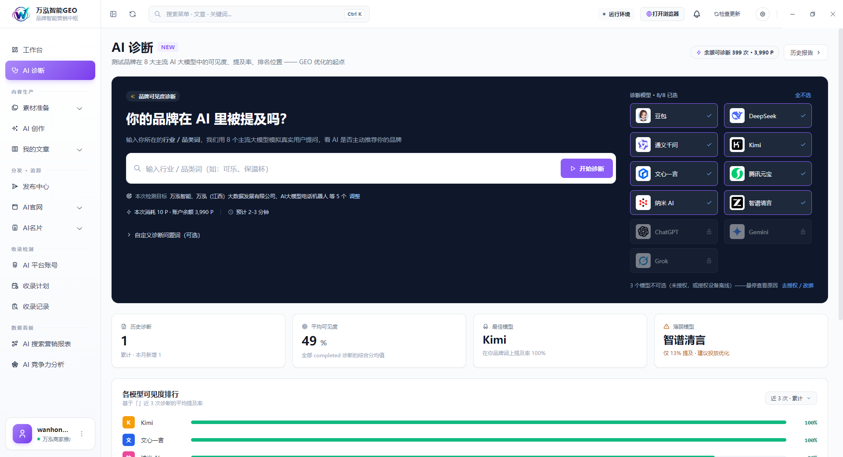Expand 自定义诊断问题词 optional section
This screenshot has width=843, height=457.
[x=163, y=235]
